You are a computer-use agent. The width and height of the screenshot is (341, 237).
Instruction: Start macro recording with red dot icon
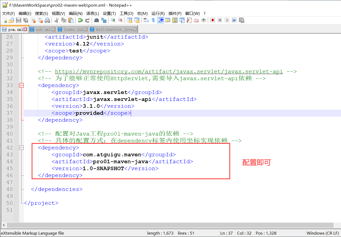(x=213, y=20)
